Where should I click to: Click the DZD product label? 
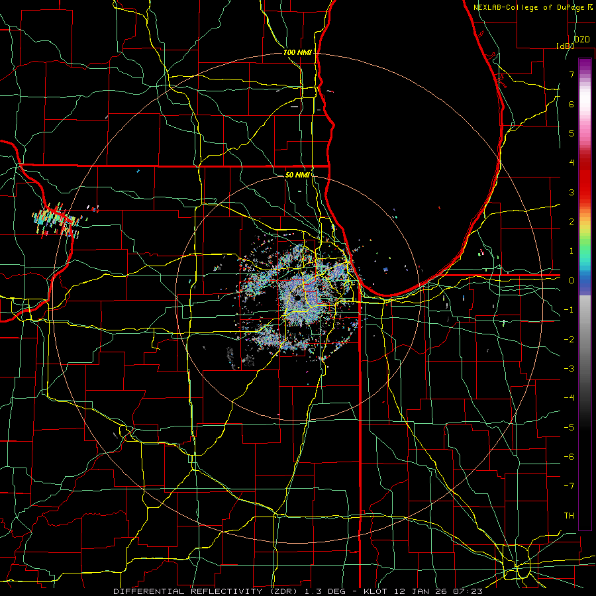click(x=581, y=40)
